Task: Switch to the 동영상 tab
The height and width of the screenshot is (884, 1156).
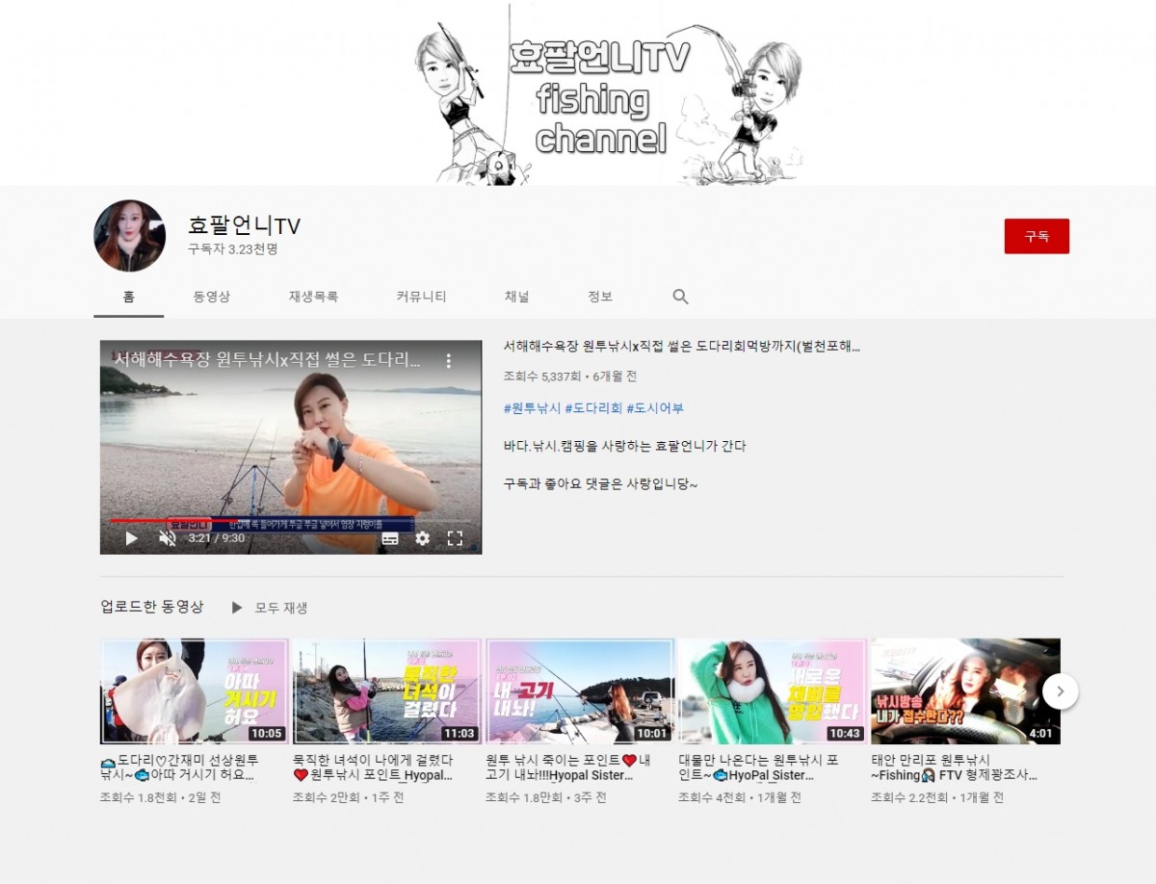Action: pos(211,297)
